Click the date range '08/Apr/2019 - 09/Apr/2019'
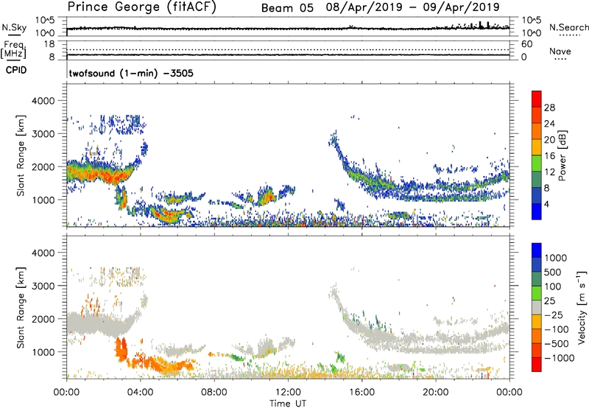589x408 pixels. tap(413, 7)
